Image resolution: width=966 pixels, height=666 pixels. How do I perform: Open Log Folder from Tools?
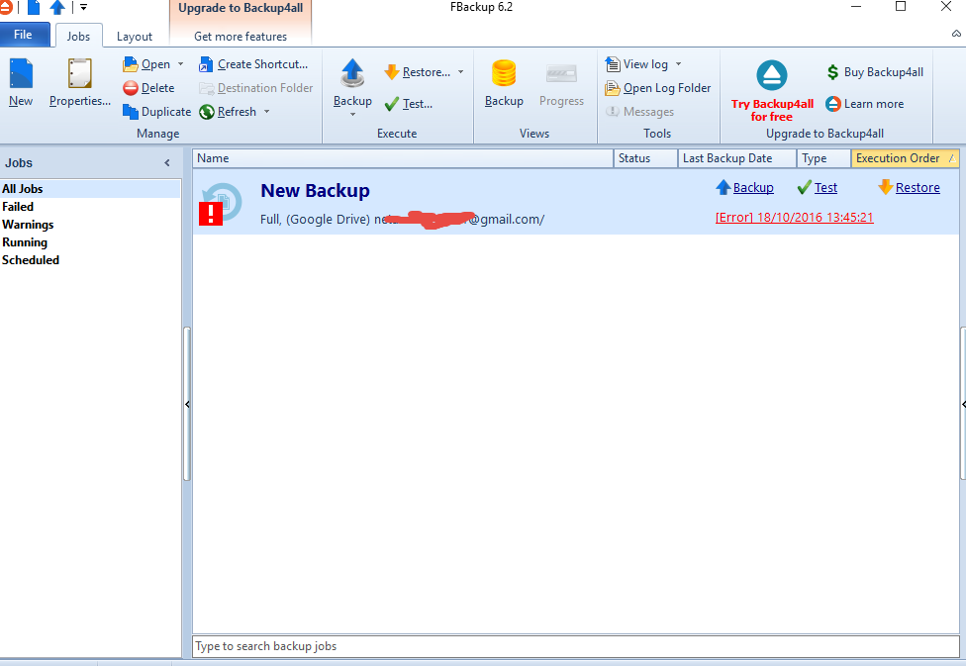[x=658, y=88]
